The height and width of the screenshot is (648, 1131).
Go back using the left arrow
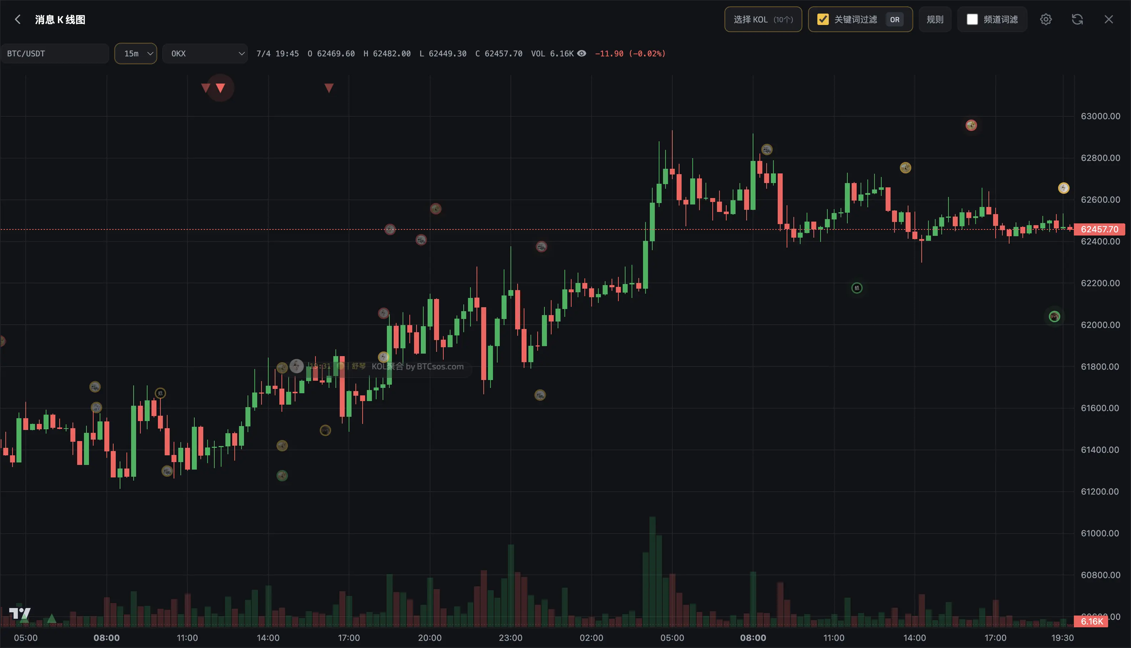(x=18, y=20)
